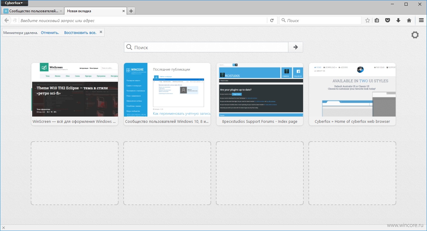Click Отменить link to undo removal

50,32
